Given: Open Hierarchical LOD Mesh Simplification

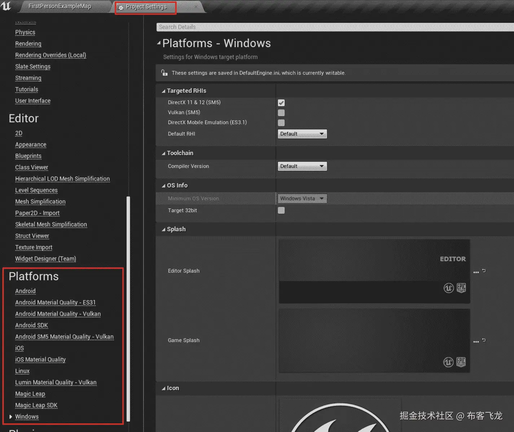Looking at the screenshot, I should (x=62, y=179).
